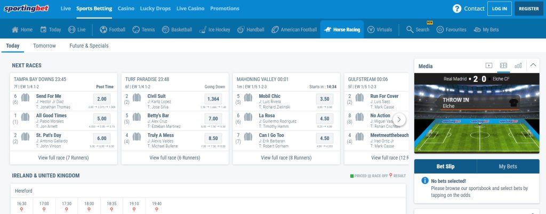The height and width of the screenshot is (214, 546).
Task: Open the Contact help icon
Action: coord(457,9)
